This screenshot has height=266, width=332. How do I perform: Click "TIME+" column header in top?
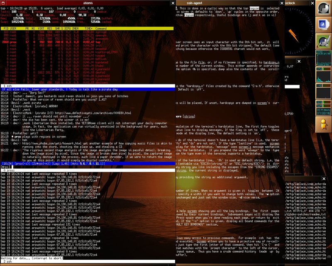[x=88, y=28]
